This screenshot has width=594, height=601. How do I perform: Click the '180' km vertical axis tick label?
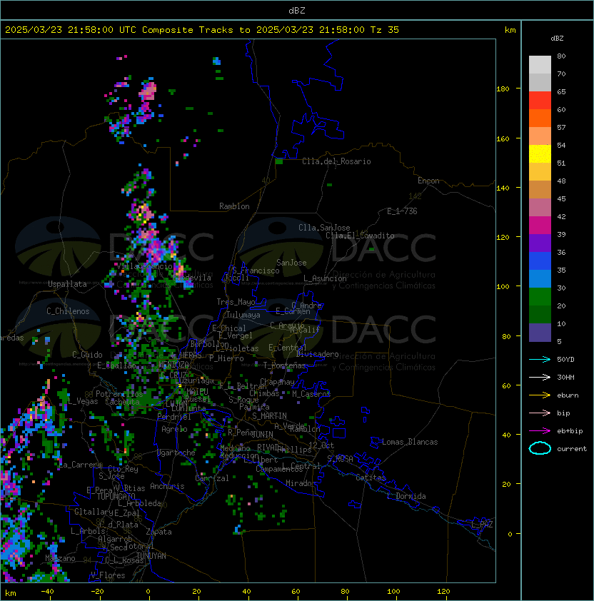click(503, 89)
